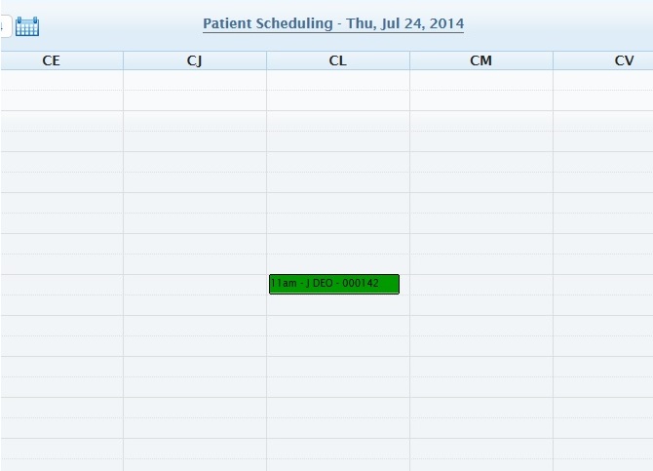
Task: Select CM column slot in the 11am row
Action: [x=480, y=284]
